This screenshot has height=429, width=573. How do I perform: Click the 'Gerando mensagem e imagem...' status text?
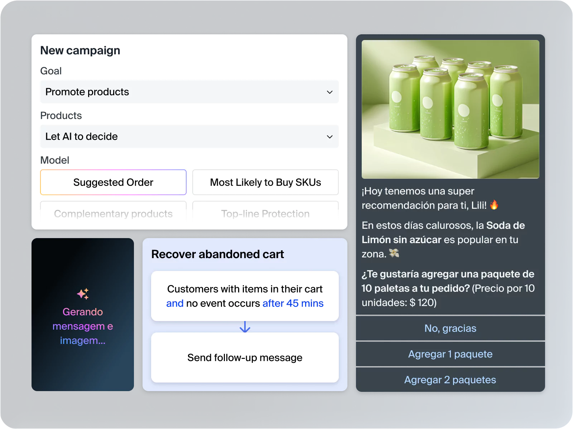83,326
